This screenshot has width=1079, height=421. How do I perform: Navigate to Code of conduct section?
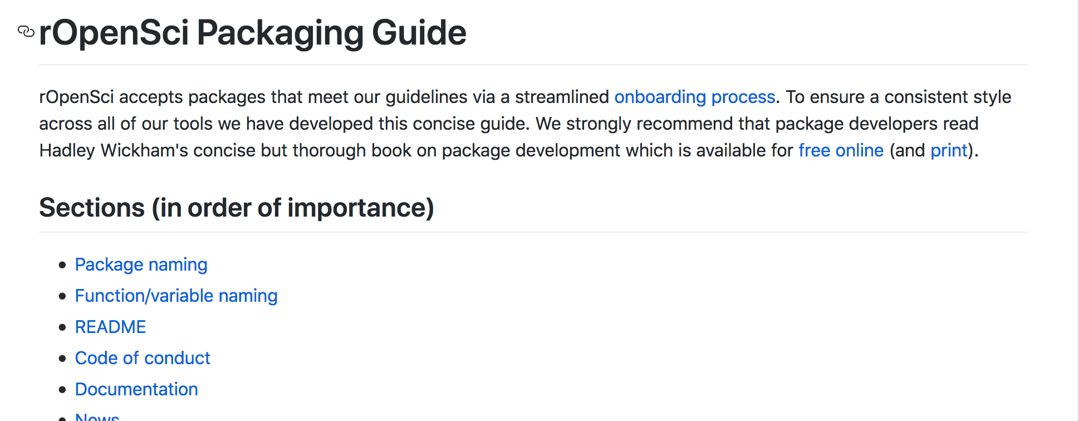(143, 358)
